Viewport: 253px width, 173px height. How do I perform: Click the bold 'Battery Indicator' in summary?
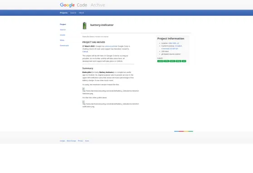click(x=107, y=72)
